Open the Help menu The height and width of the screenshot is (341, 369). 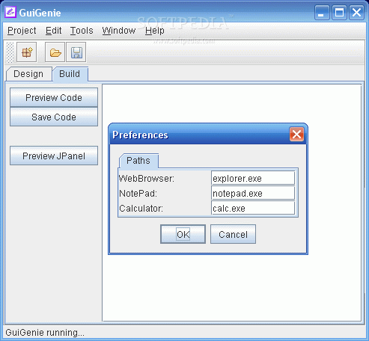[x=155, y=31]
